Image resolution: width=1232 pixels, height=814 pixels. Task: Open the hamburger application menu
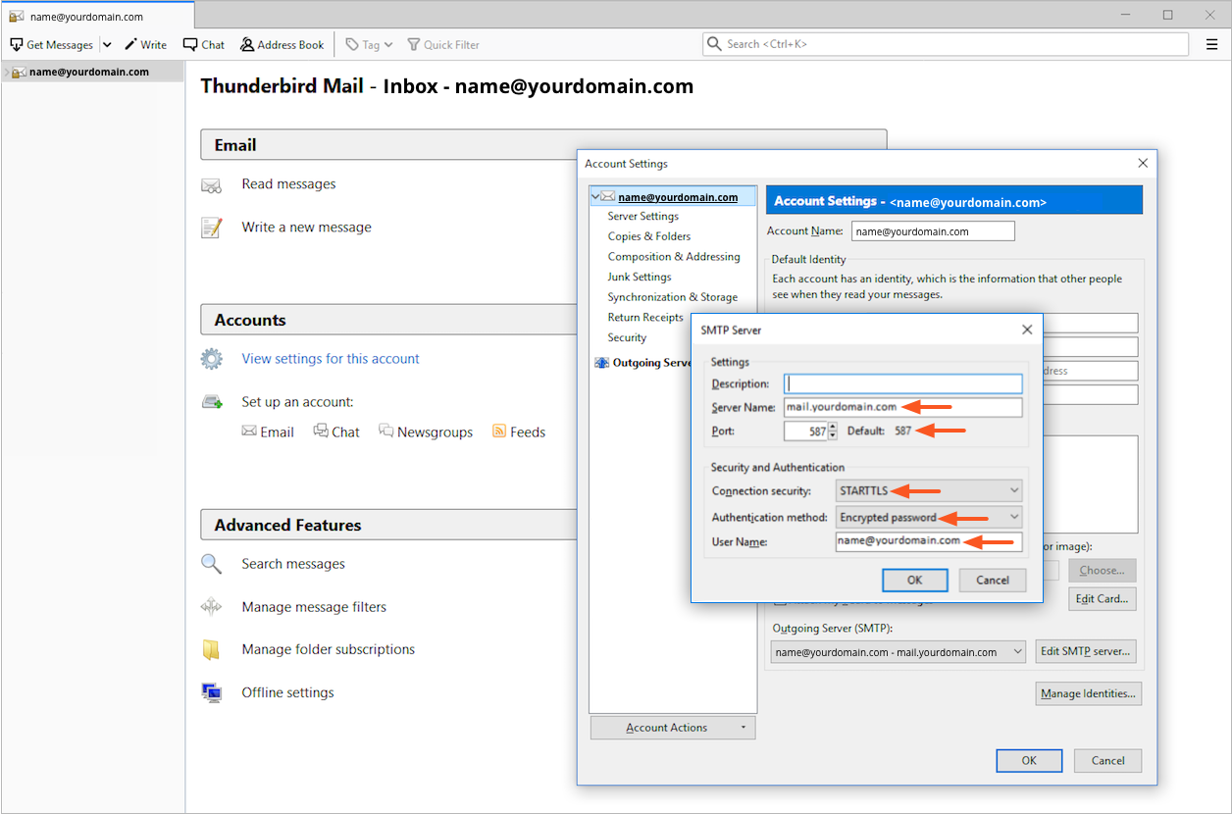coord(1211,44)
